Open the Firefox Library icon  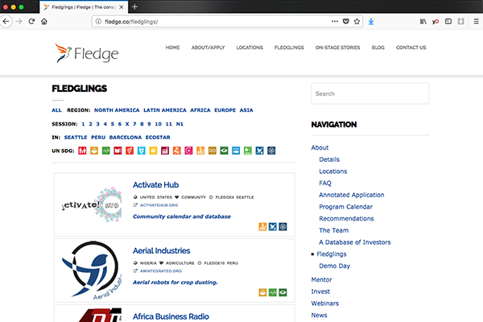(x=423, y=22)
